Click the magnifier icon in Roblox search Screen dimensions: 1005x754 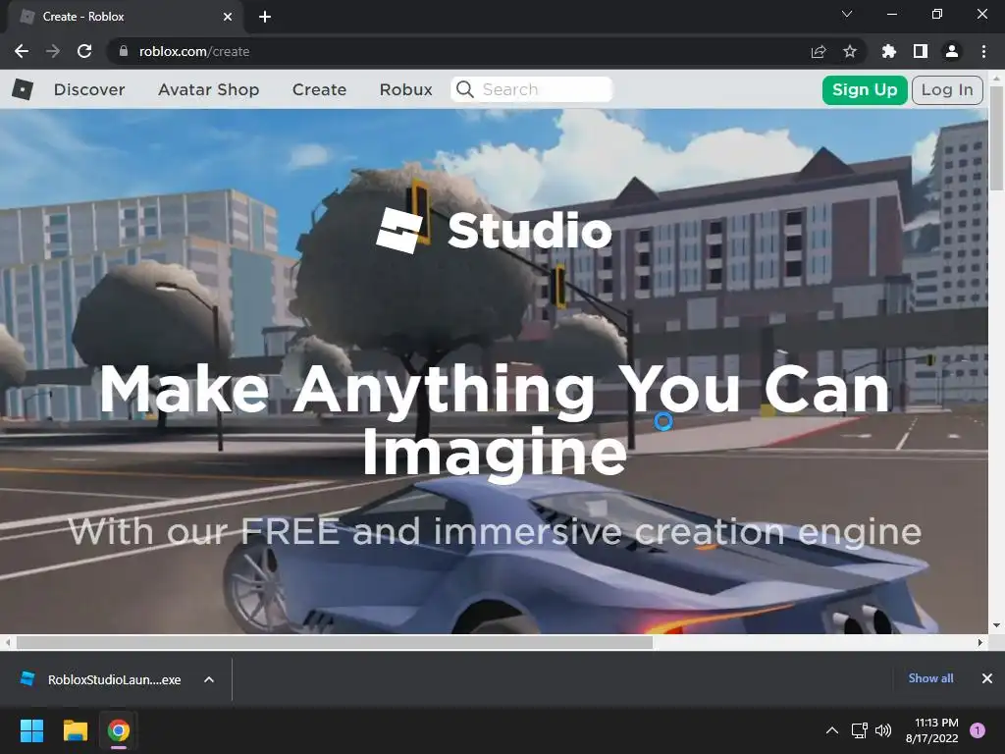(x=465, y=89)
